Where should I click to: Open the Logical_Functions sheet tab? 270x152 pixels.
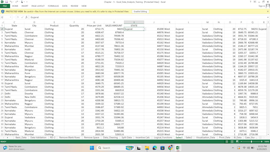point(163,138)
